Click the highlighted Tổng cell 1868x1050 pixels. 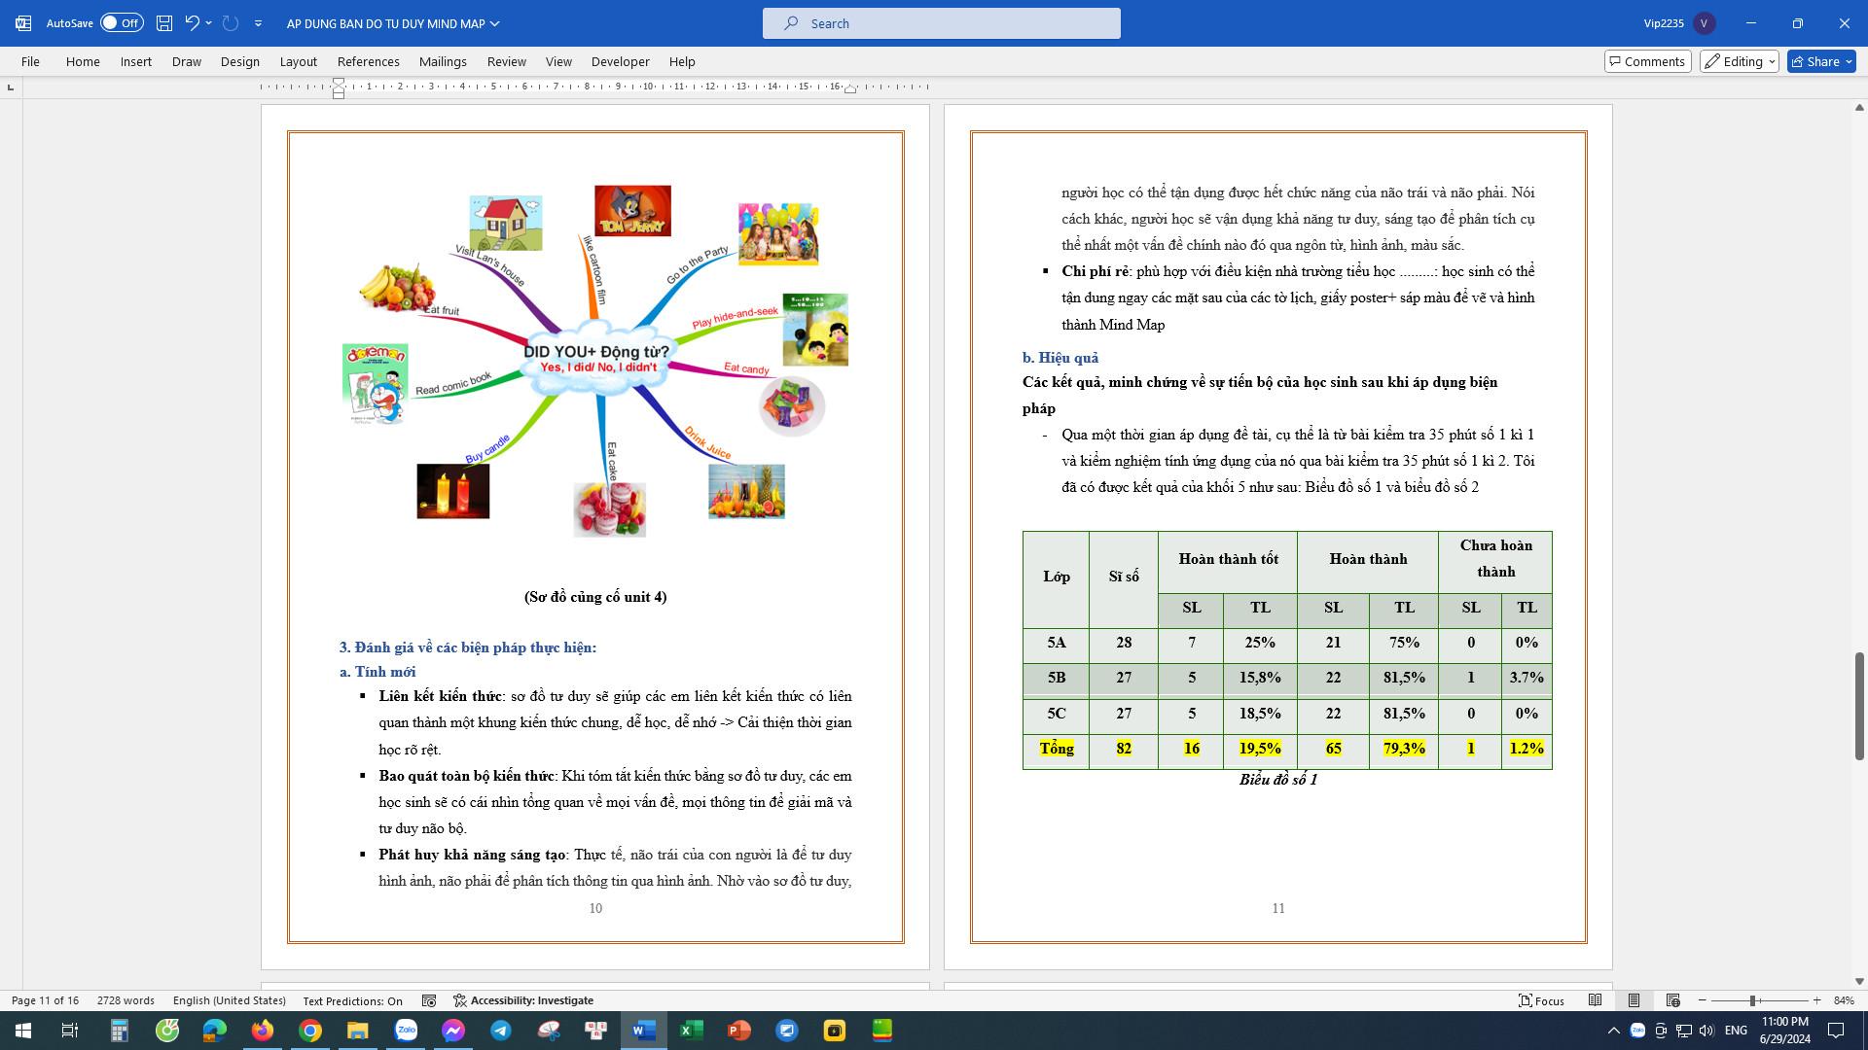click(x=1056, y=749)
